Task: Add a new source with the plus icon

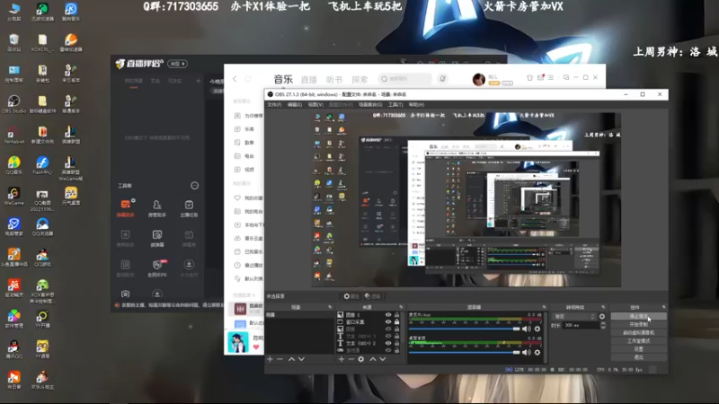Action: click(x=342, y=359)
